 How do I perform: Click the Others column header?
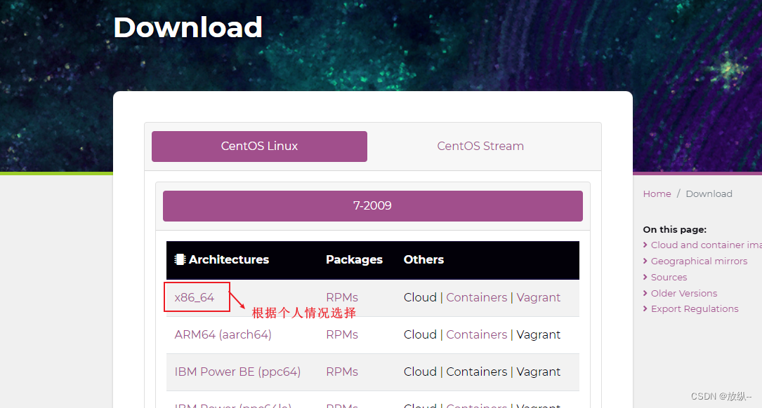(423, 259)
